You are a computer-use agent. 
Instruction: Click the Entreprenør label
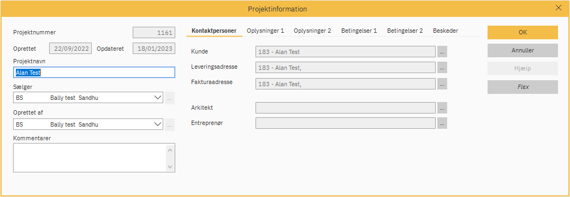coord(207,123)
